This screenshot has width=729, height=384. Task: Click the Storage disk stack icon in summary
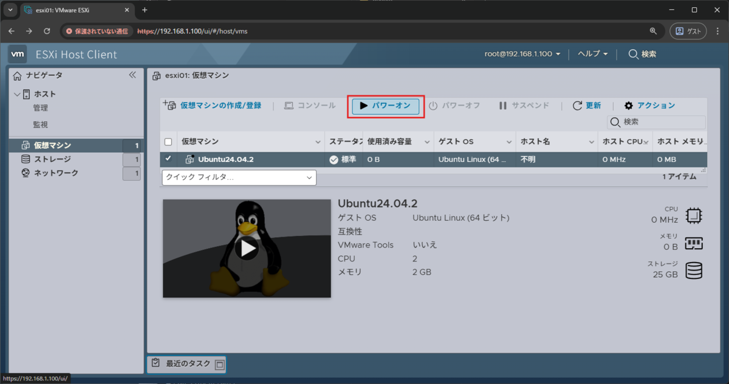click(x=694, y=271)
